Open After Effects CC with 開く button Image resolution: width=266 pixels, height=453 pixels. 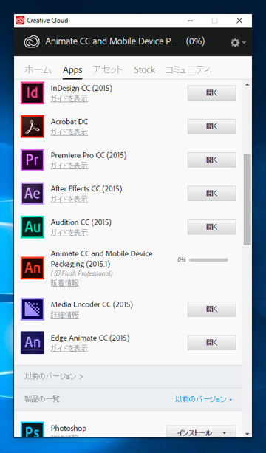coord(212,194)
